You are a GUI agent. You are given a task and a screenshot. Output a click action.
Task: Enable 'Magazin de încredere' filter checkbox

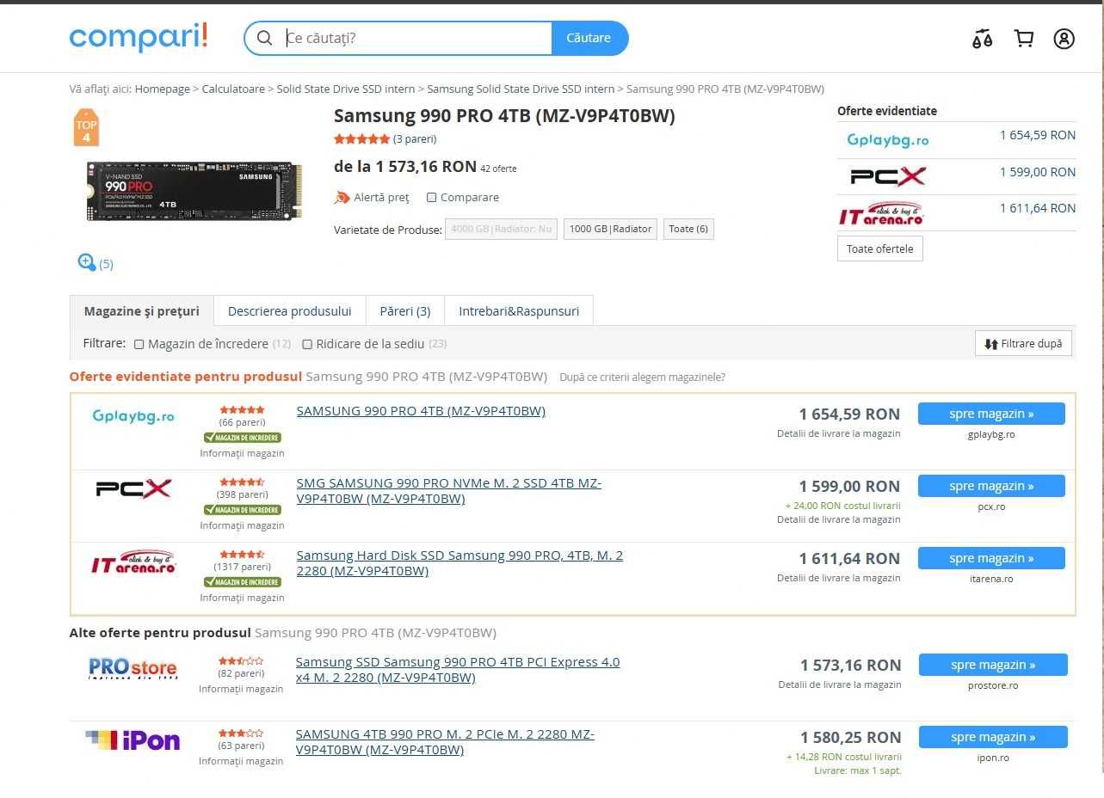pyautogui.click(x=139, y=344)
